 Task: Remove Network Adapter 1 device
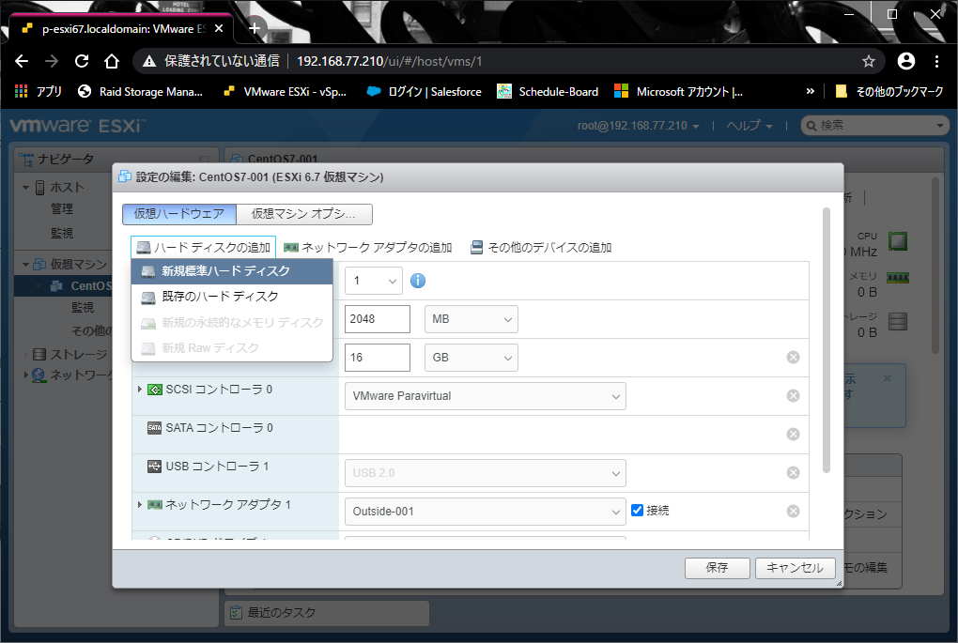pyautogui.click(x=793, y=511)
